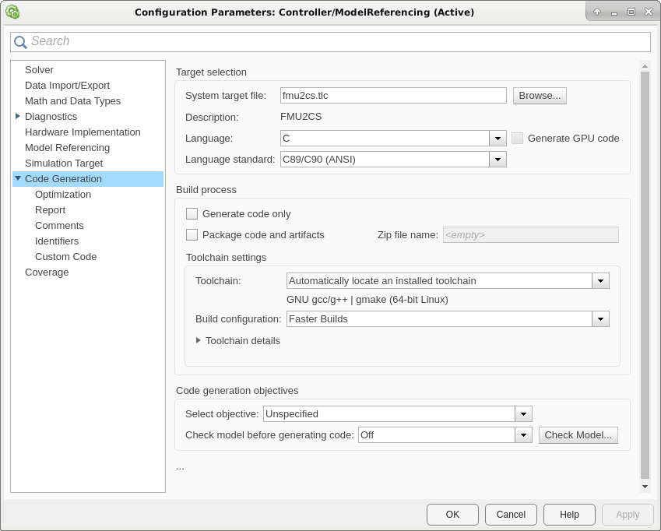Click the System target file field

[x=393, y=96]
